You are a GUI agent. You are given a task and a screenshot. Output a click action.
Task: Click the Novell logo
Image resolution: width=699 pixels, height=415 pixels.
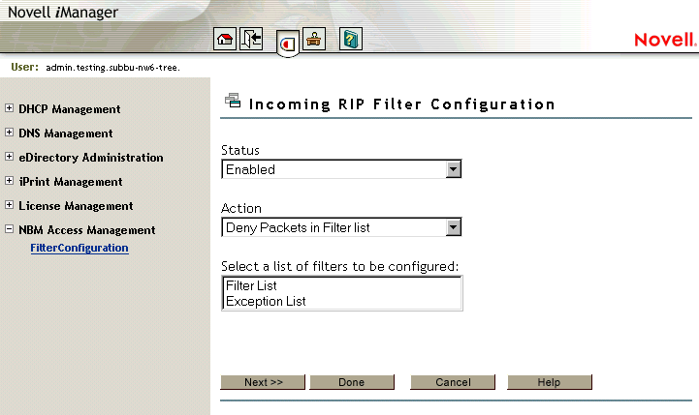click(x=665, y=40)
